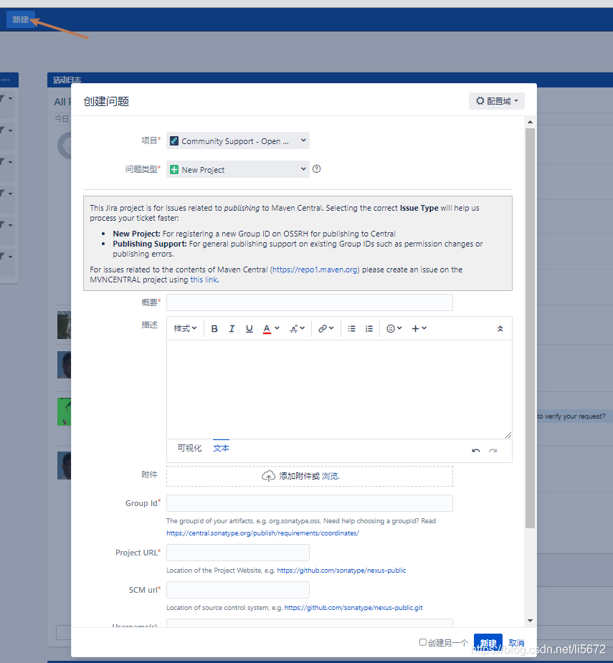This screenshot has height=663, width=613.
Task: Expand the text color picker arrow
Action: point(277,328)
